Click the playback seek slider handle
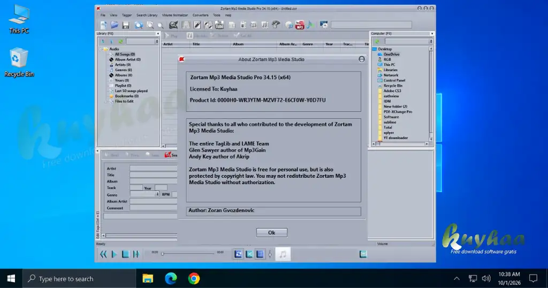The height and width of the screenshot is (288, 548). (163, 254)
